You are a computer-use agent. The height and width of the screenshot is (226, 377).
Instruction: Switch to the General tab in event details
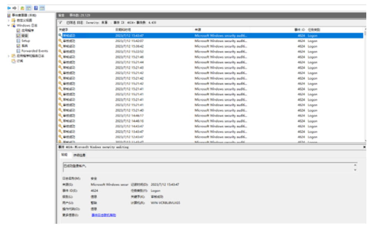click(x=64, y=155)
